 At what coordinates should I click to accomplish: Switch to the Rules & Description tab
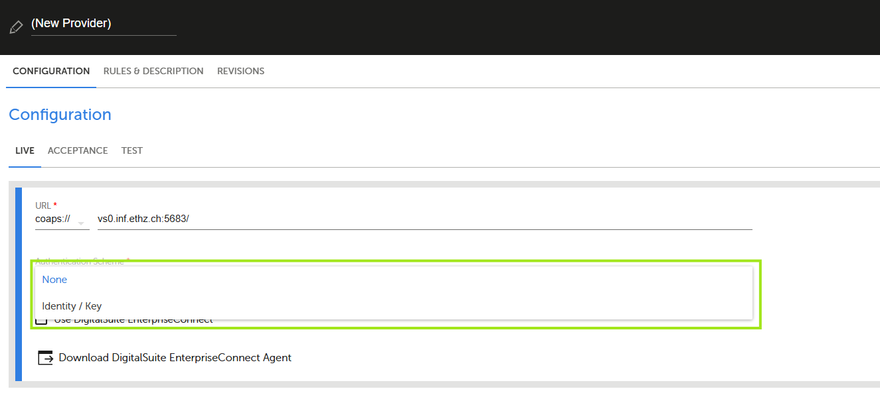click(x=153, y=71)
